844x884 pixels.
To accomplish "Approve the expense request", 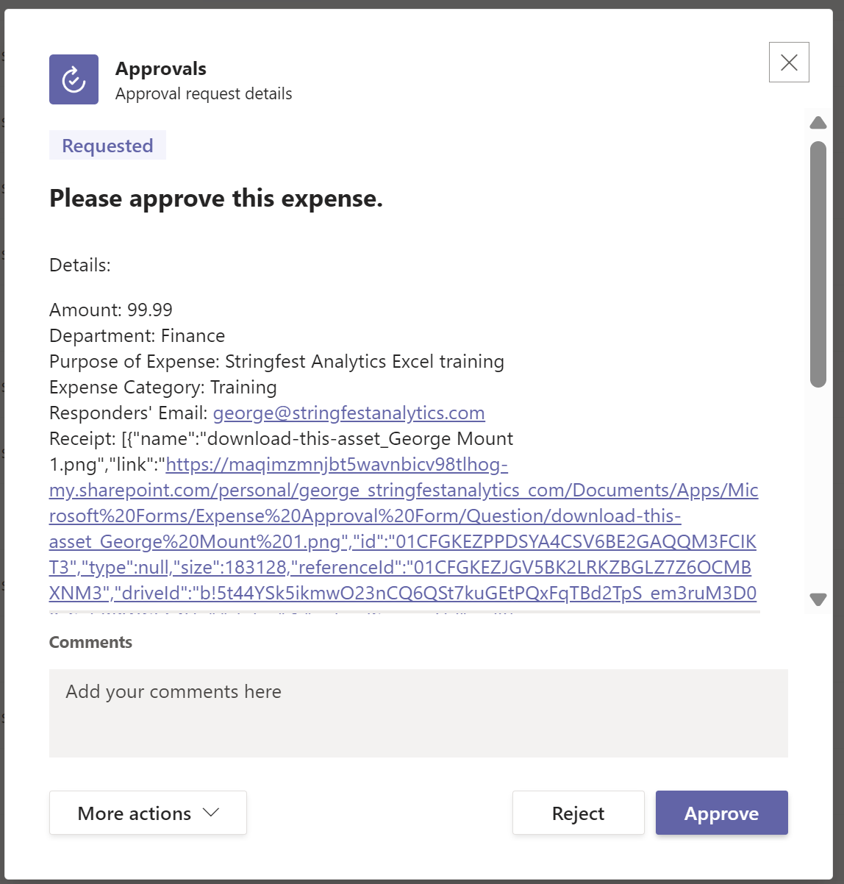I will tap(721, 813).
